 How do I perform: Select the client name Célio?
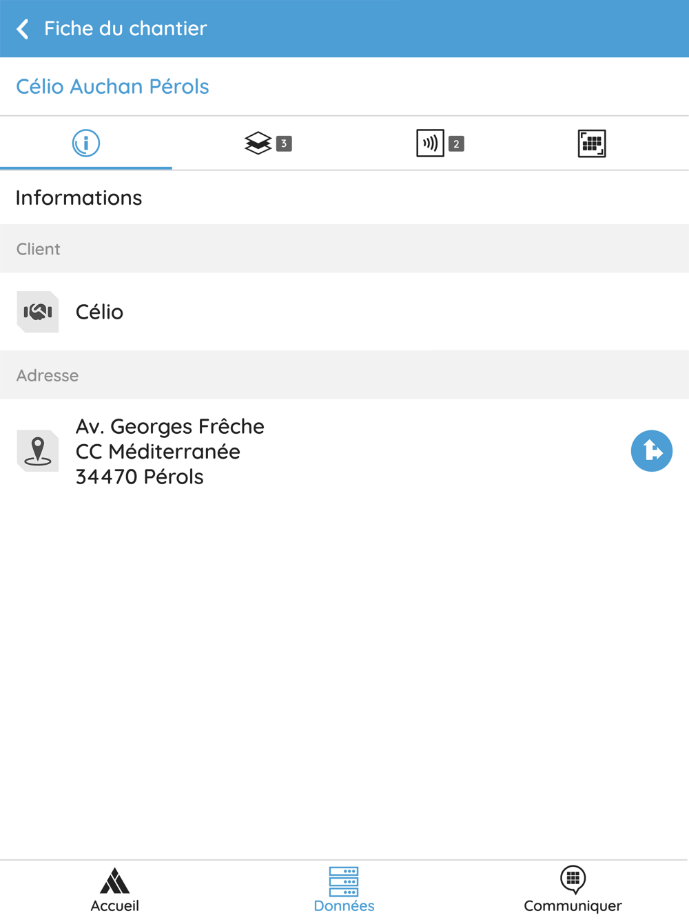(x=99, y=312)
